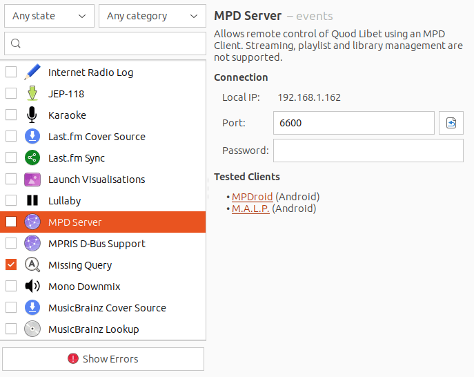Tick the MusicBrainz Cover Source checkbox
This screenshot has width=474, height=377.
[x=11, y=307]
